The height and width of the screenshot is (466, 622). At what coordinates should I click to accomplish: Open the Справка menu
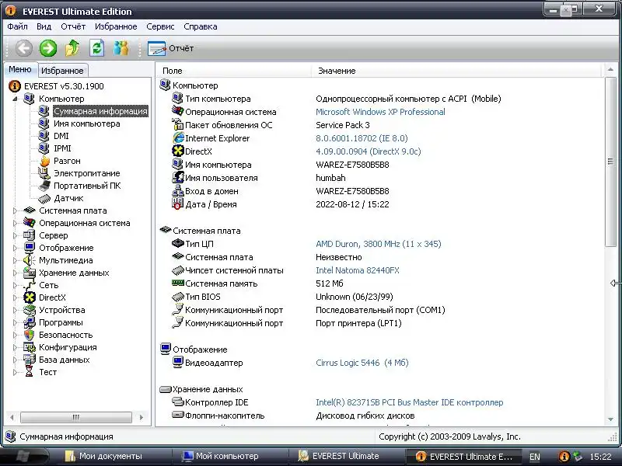(x=201, y=26)
